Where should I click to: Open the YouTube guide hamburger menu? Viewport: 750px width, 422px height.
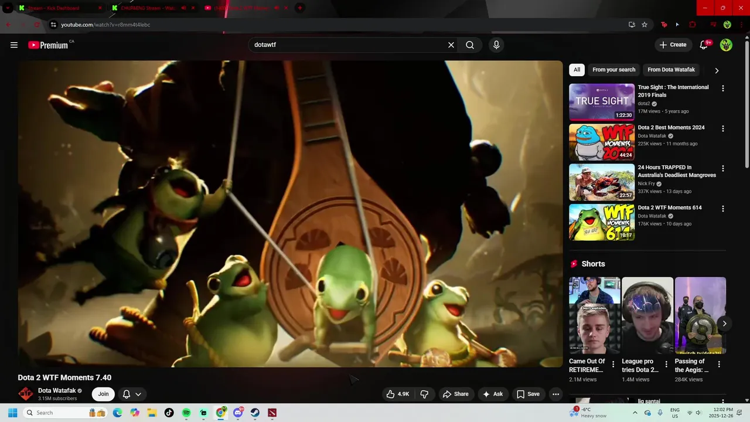[x=14, y=45]
